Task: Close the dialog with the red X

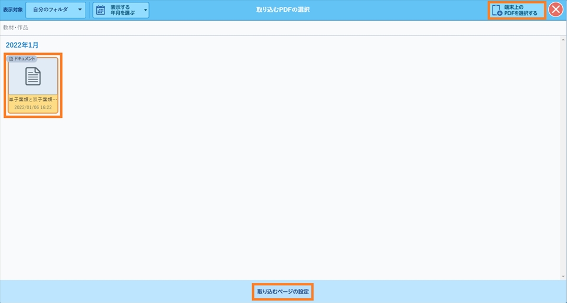Action: (556, 10)
